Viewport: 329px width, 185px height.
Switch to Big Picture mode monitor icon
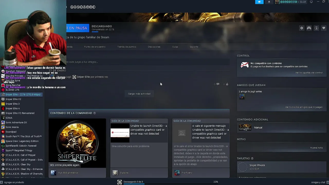tap(311, 2)
